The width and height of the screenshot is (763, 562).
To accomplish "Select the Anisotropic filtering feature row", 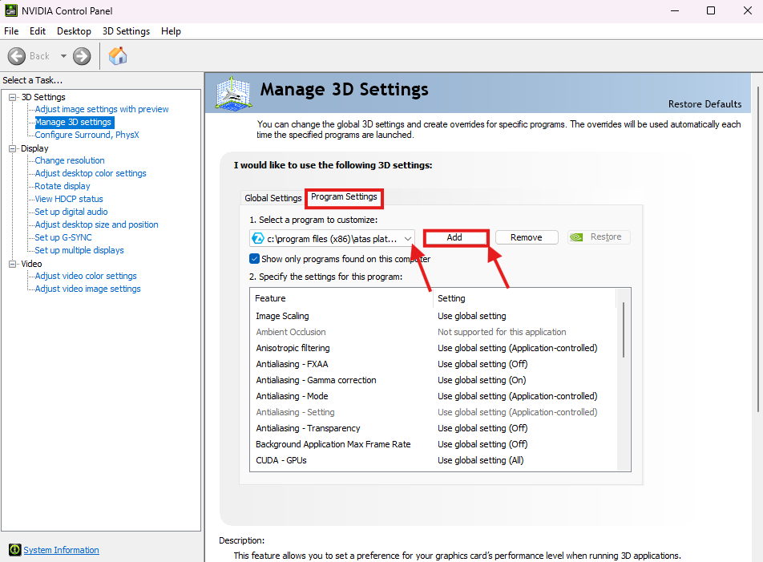I will (x=434, y=348).
